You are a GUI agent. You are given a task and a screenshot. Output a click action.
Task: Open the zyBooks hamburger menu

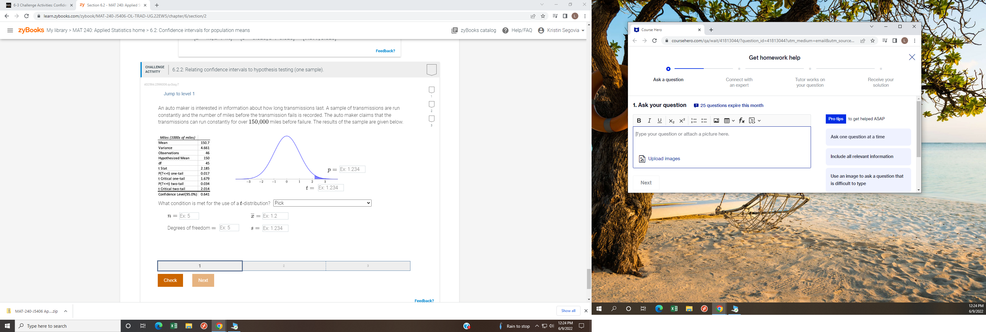[x=10, y=30]
